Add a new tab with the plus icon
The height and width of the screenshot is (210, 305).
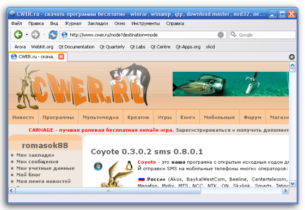pyautogui.click(x=291, y=57)
